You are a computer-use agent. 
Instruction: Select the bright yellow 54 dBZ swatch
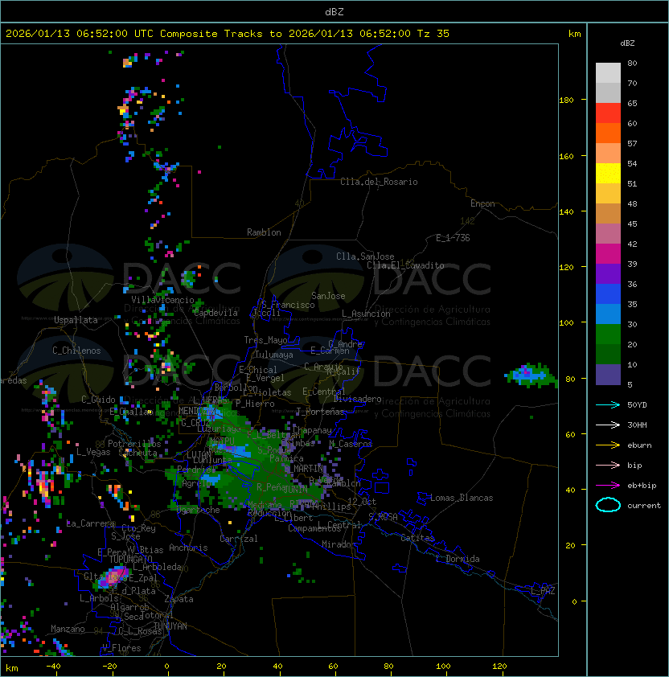point(608,173)
